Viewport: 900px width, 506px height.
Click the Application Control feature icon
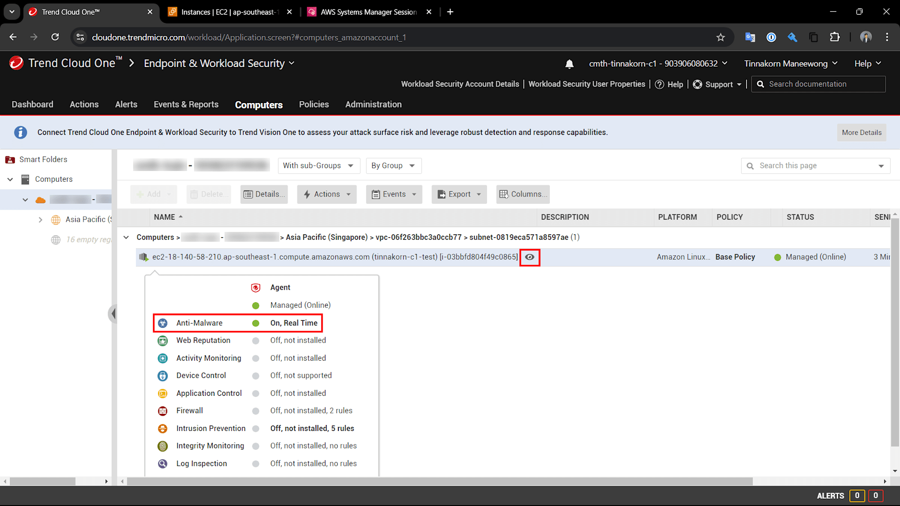[x=162, y=393]
